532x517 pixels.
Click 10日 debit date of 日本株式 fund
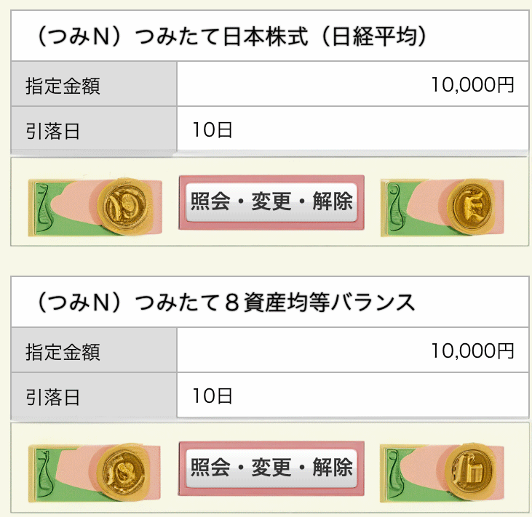(x=213, y=129)
